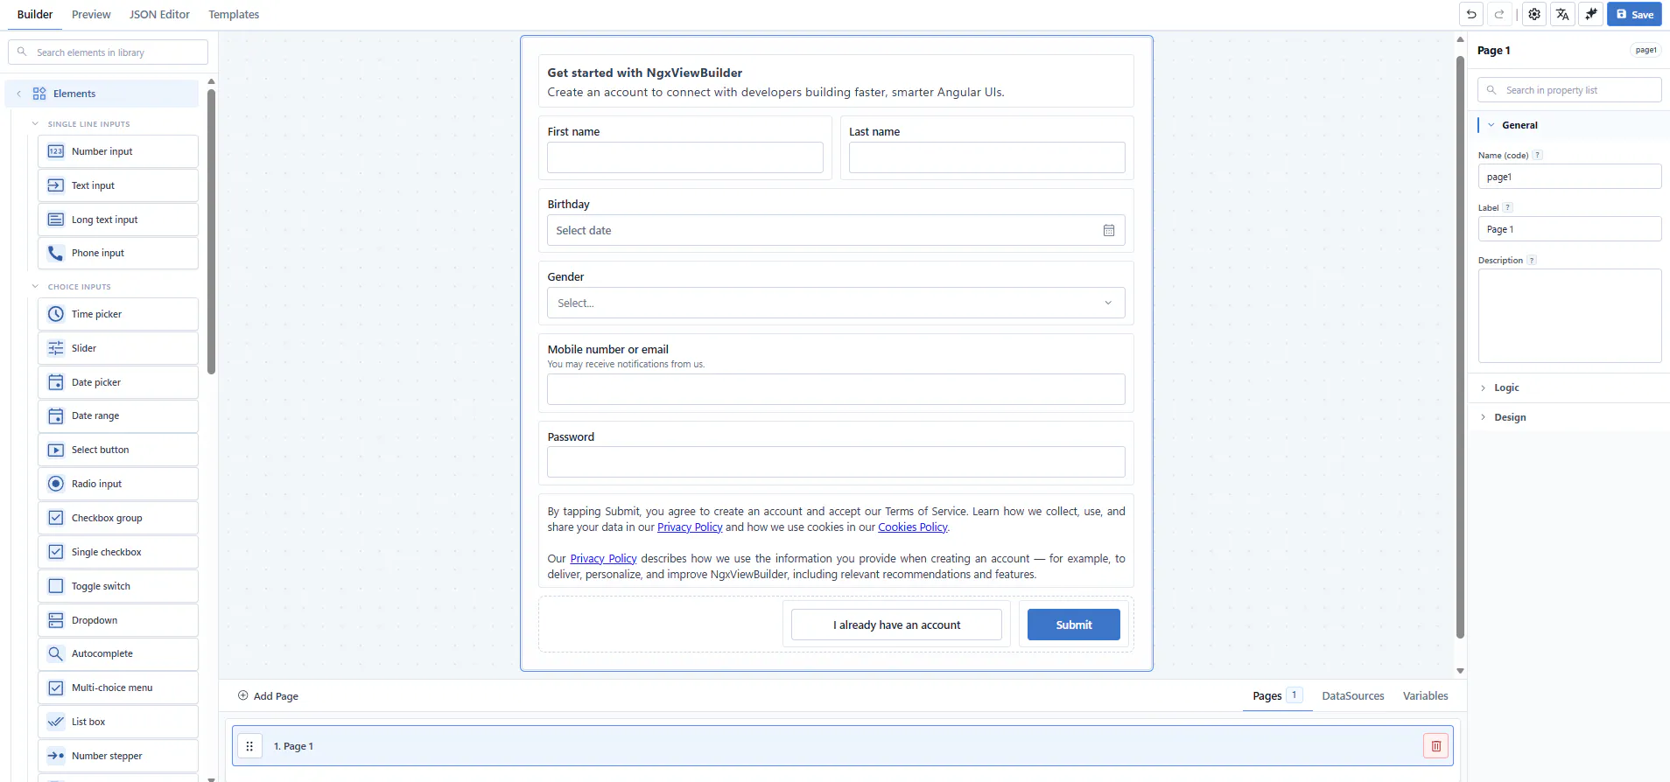
Task: Focus the Search elements in library box
Action: pyautogui.click(x=109, y=52)
